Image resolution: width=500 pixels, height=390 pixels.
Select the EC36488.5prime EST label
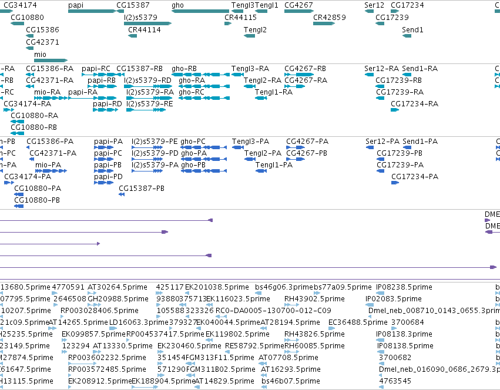point(358,322)
